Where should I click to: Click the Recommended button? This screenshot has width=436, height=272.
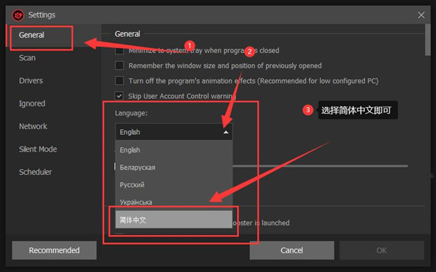(54, 250)
